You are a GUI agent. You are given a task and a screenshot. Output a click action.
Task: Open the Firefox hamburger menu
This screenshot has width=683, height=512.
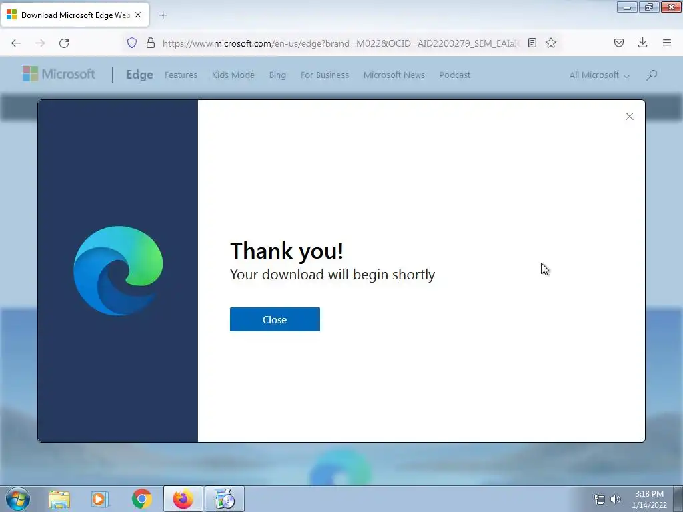coord(666,43)
